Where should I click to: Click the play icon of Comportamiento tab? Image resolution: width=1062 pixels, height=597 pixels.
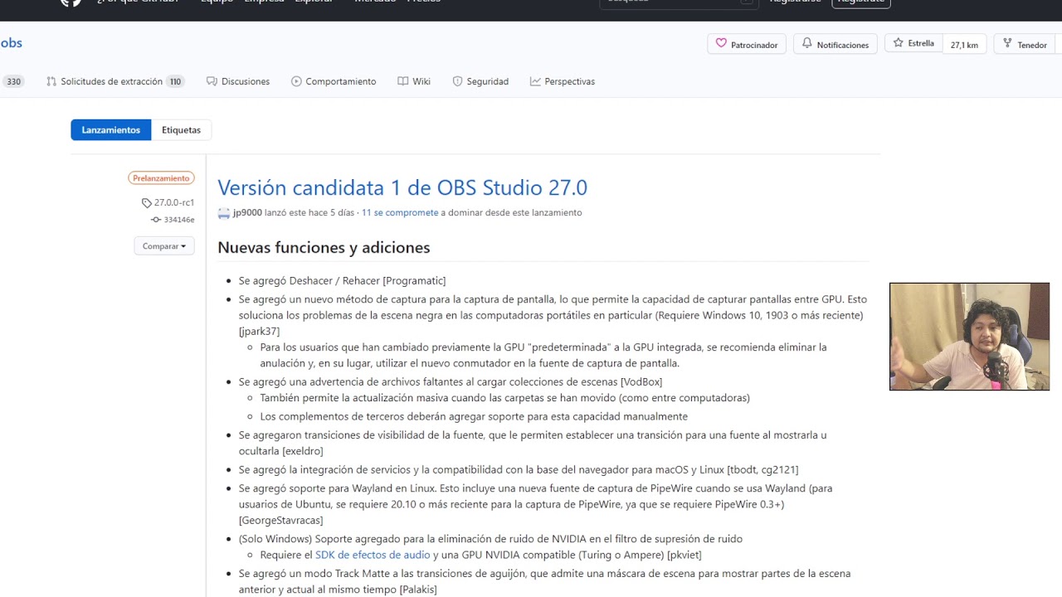tap(296, 81)
